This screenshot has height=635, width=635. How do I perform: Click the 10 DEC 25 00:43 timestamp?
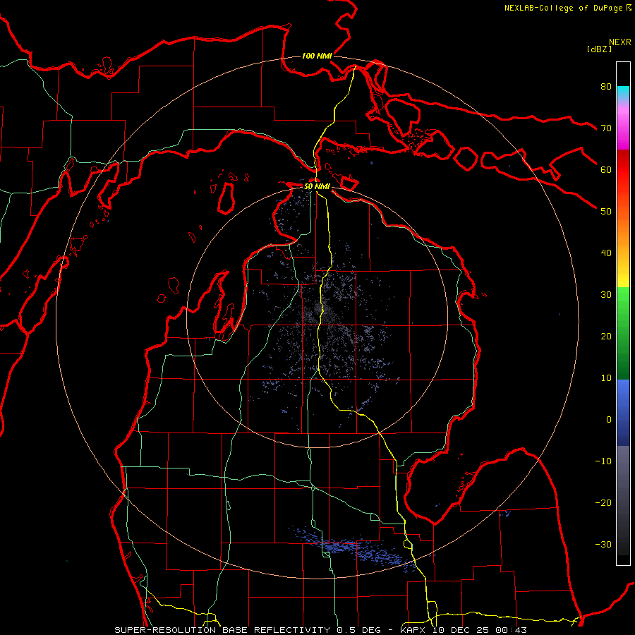[480, 630]
